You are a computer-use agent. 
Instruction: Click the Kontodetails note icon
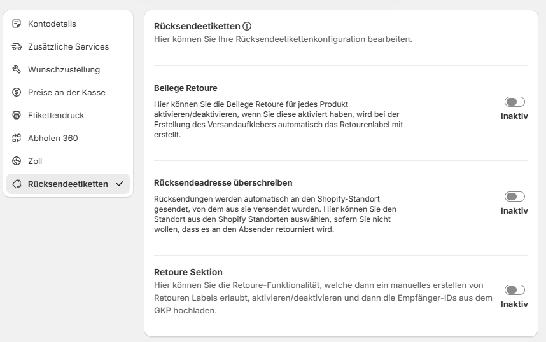pyautogui.click(x=17, y=24)
